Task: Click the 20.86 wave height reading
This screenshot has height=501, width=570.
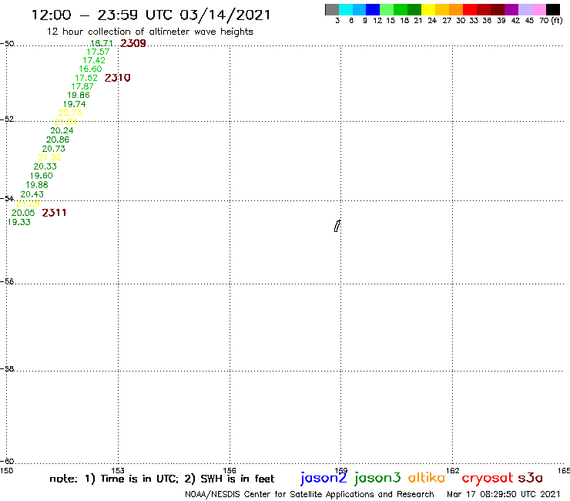Action: click(x=58, y=140)
